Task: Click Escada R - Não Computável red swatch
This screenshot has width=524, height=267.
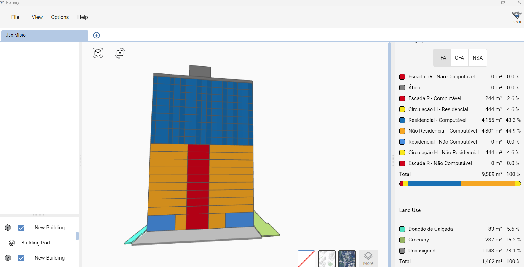Action: tap(402, 164)
